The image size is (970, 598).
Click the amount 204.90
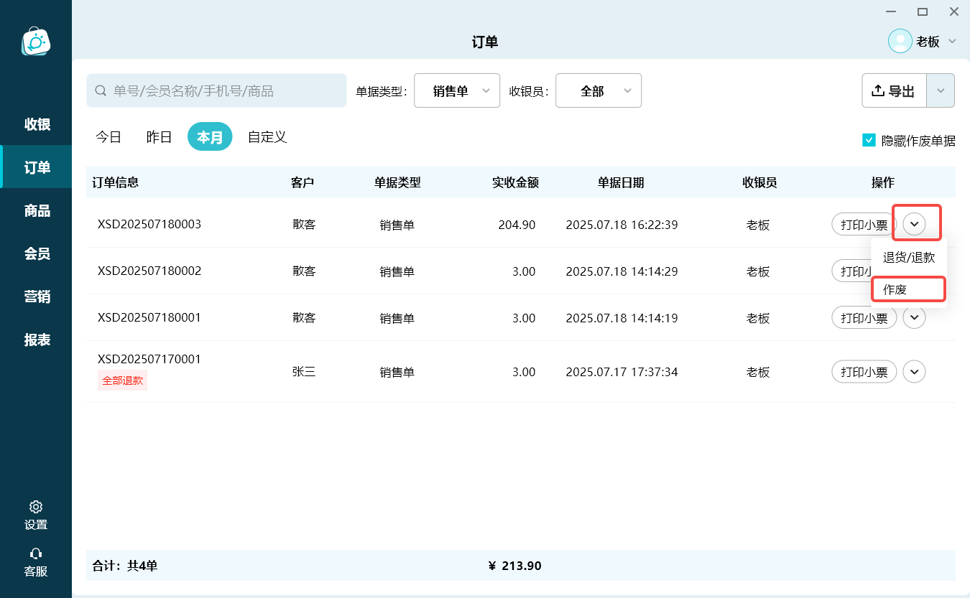pyautogui.click(x=517, y=225)
